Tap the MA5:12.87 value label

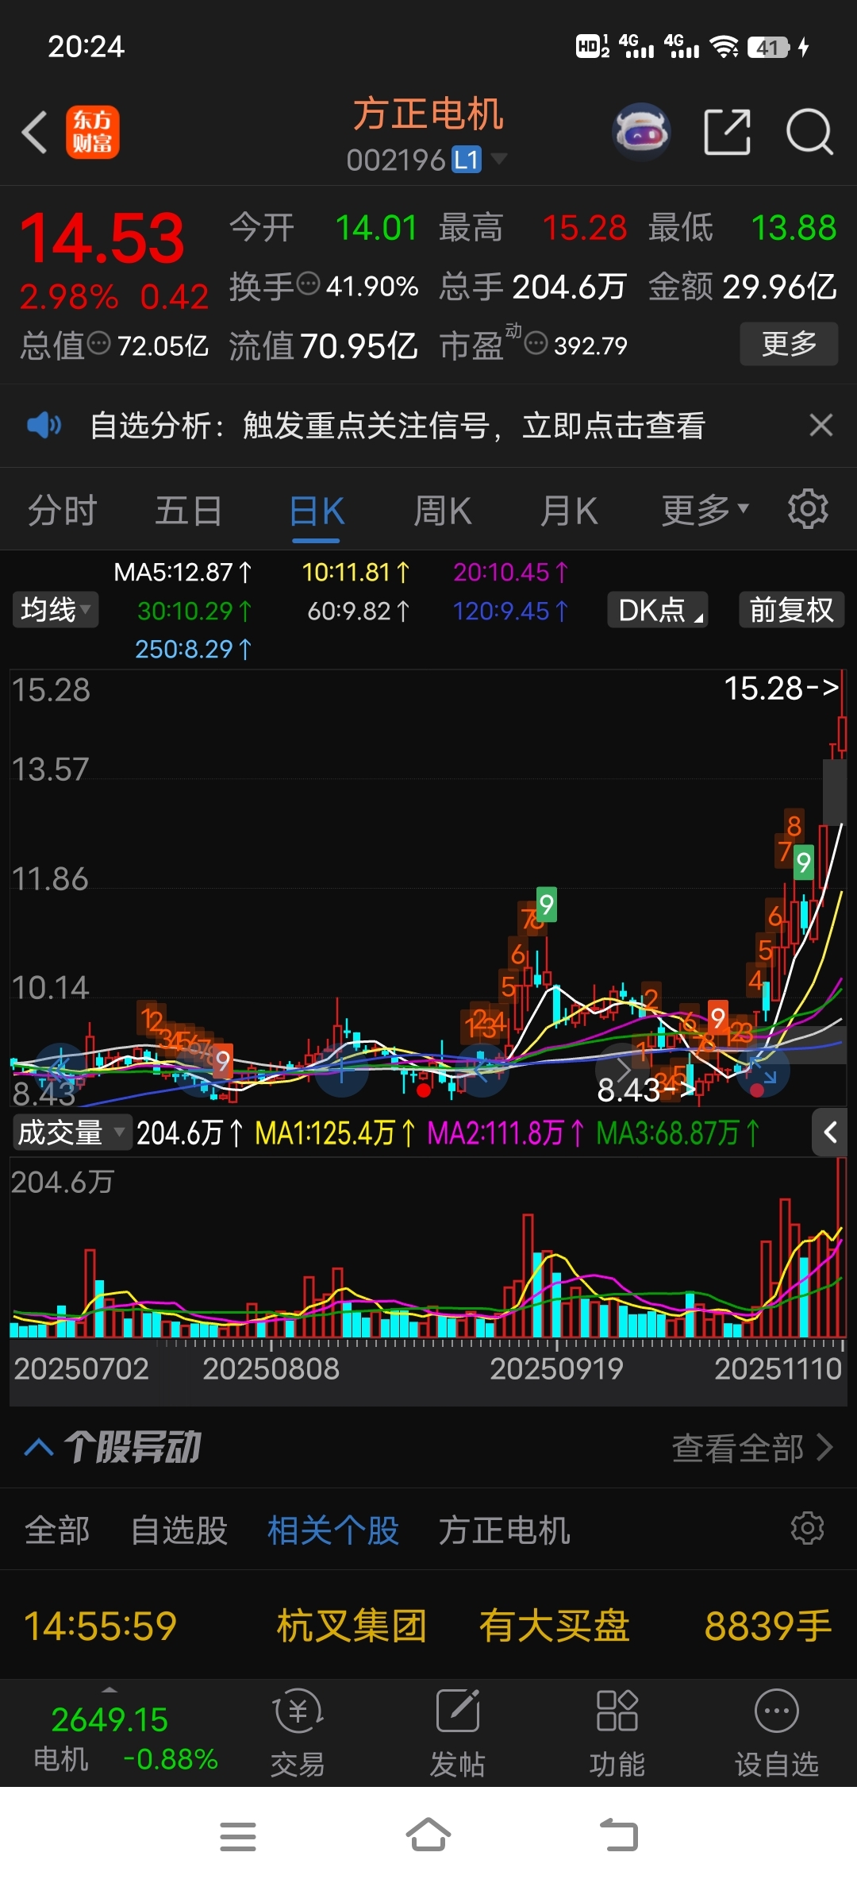click(183, 572)
